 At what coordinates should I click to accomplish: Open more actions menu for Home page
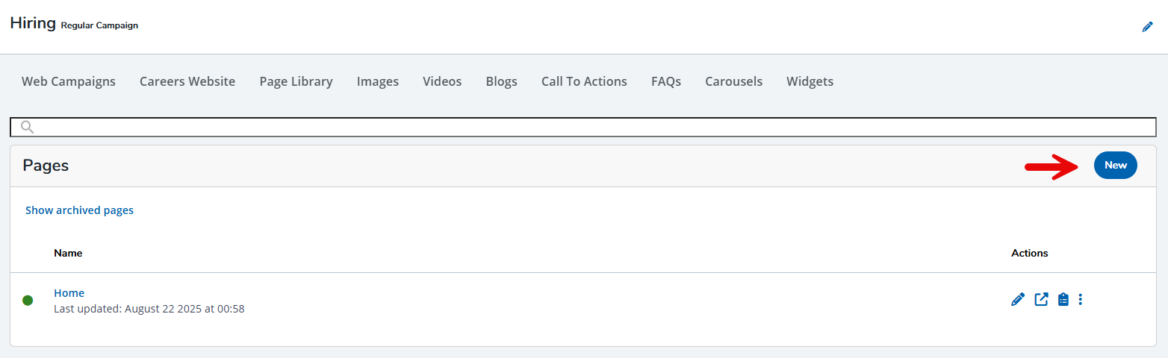1081,300
